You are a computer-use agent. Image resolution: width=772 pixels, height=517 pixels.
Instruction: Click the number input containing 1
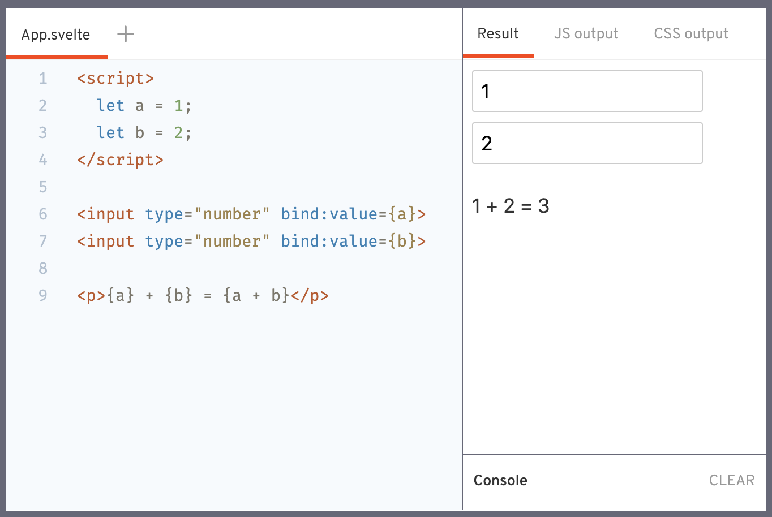(587, 91)
